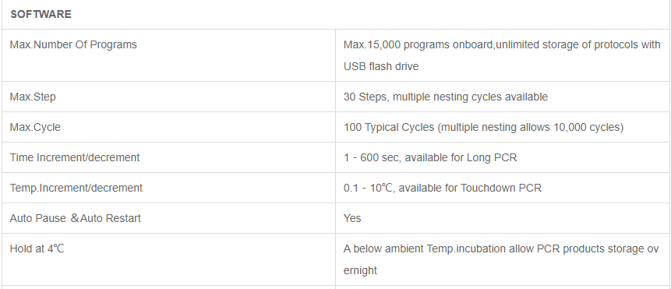
Task: Select the Auto Pause & Auto Restart label
Action: (76, 218)
